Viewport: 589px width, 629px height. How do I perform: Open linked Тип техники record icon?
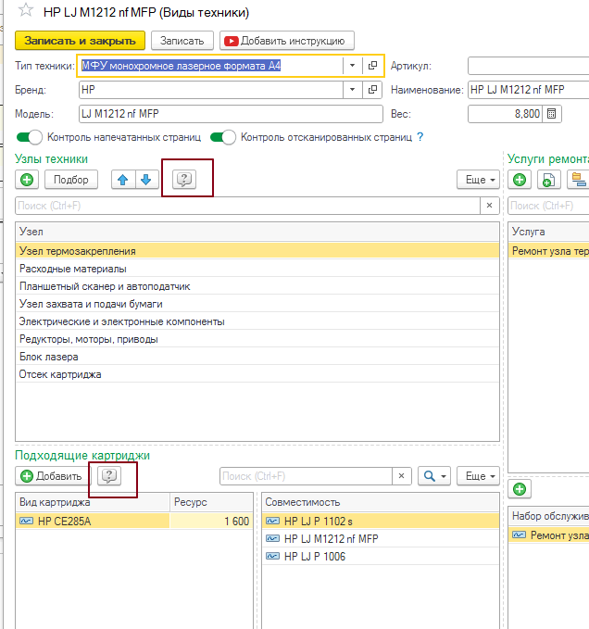372,66
